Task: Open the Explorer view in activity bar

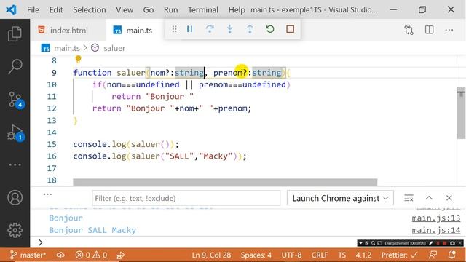Action: [15, 33]
